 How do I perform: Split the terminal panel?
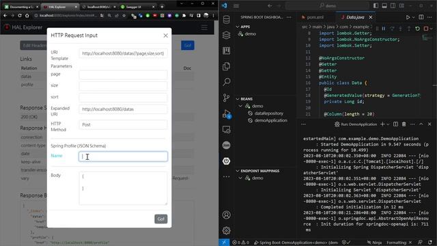(395, 124)
